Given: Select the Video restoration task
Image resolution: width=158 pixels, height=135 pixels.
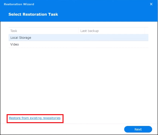Looking at the screenshot, I should pyautogui.click(x=78, y=44).
